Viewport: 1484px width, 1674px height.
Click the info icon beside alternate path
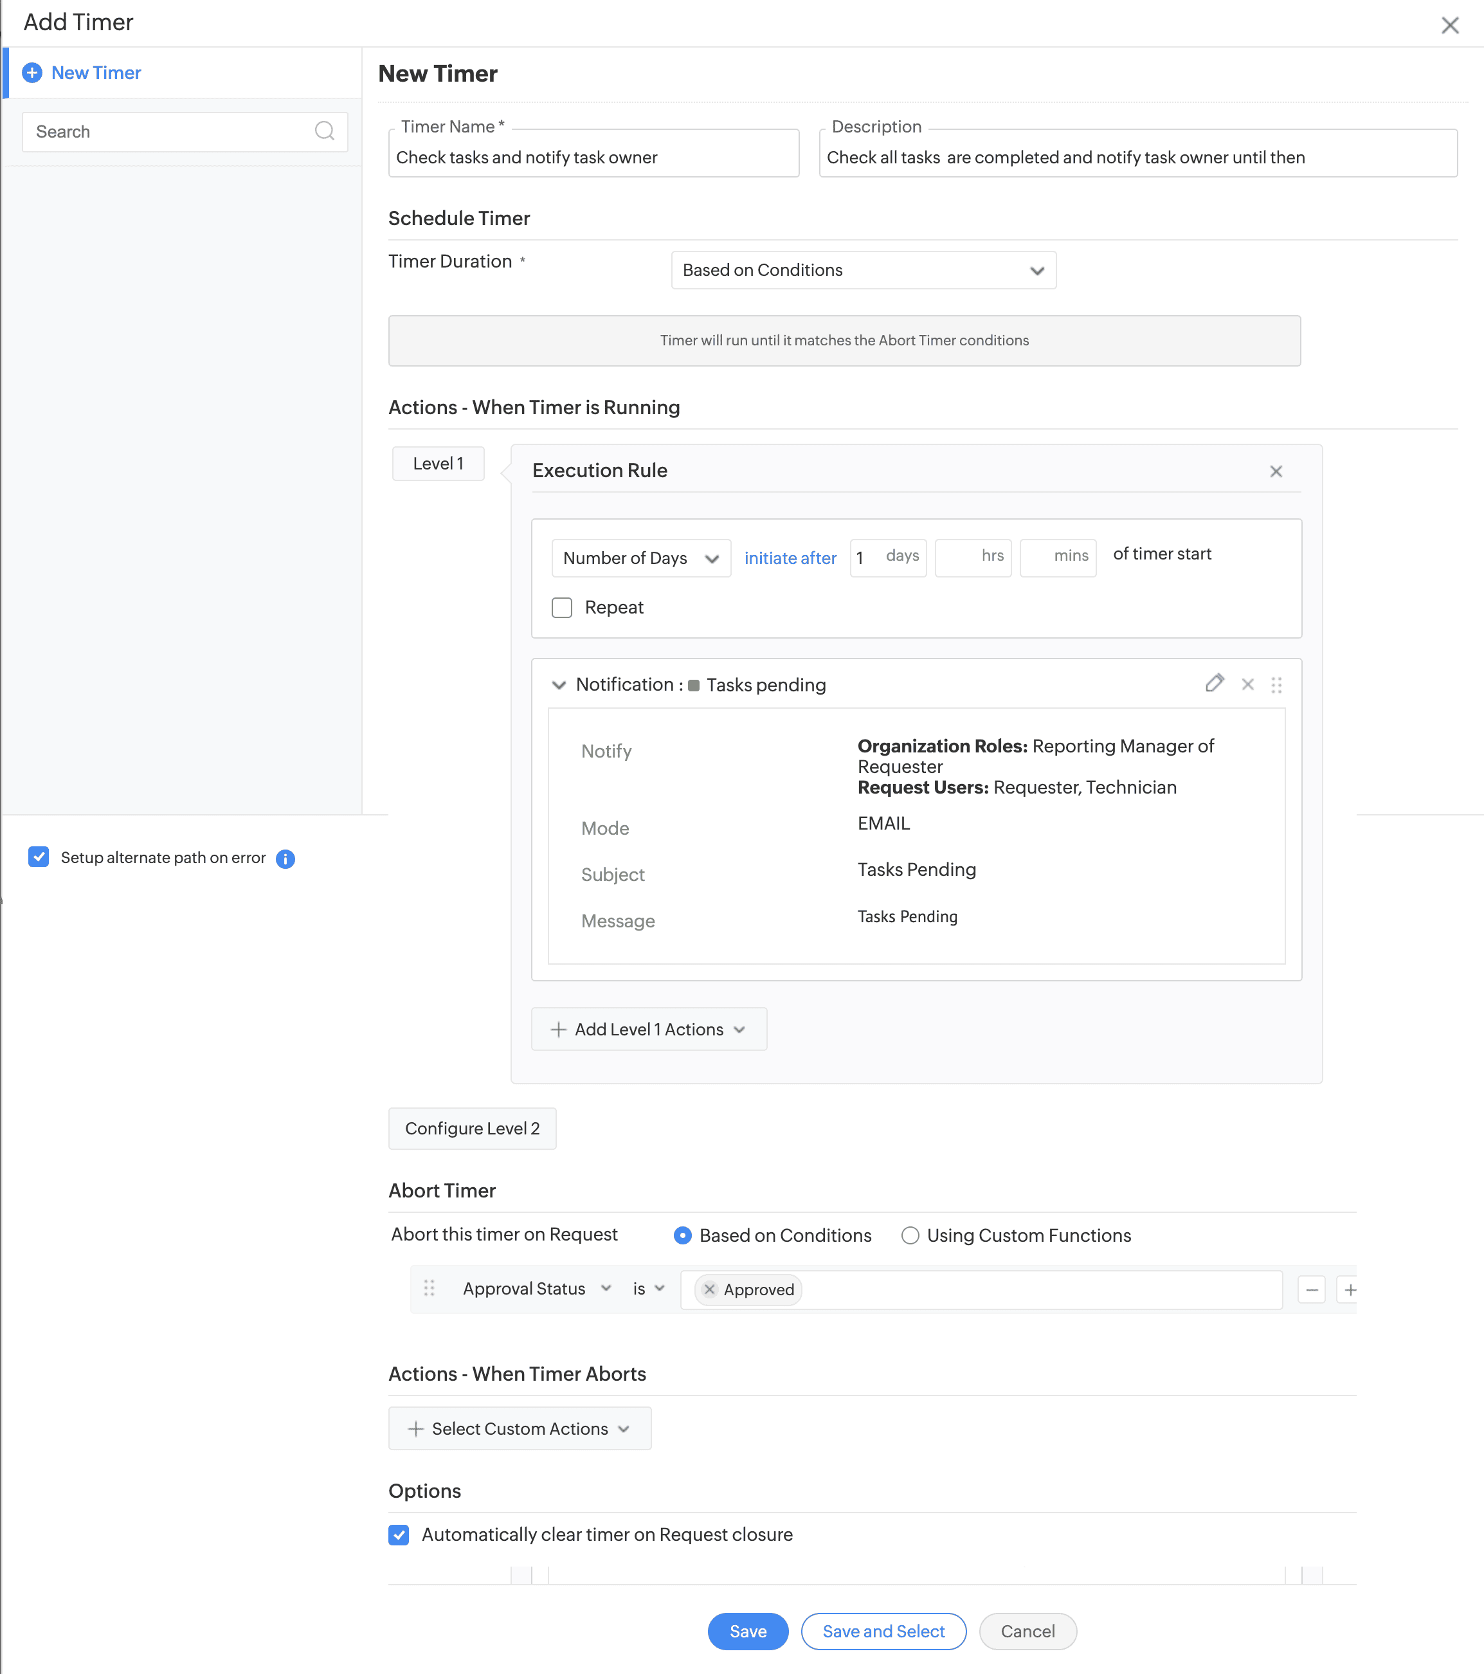click(285, 859)
